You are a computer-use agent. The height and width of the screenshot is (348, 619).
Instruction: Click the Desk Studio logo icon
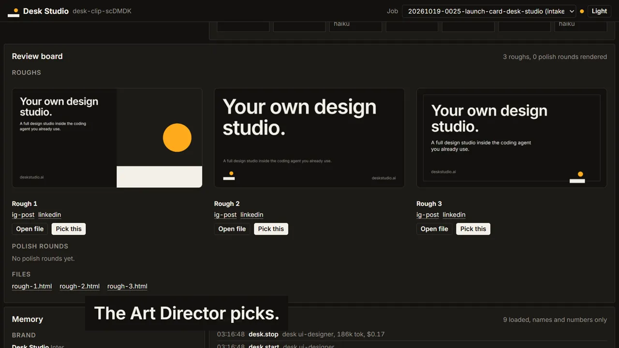click(x=14, y=12)
